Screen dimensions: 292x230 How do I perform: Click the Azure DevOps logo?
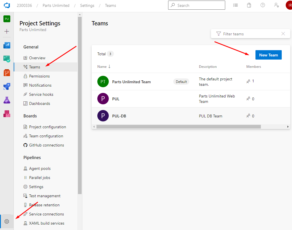click(x=7, y=5)
